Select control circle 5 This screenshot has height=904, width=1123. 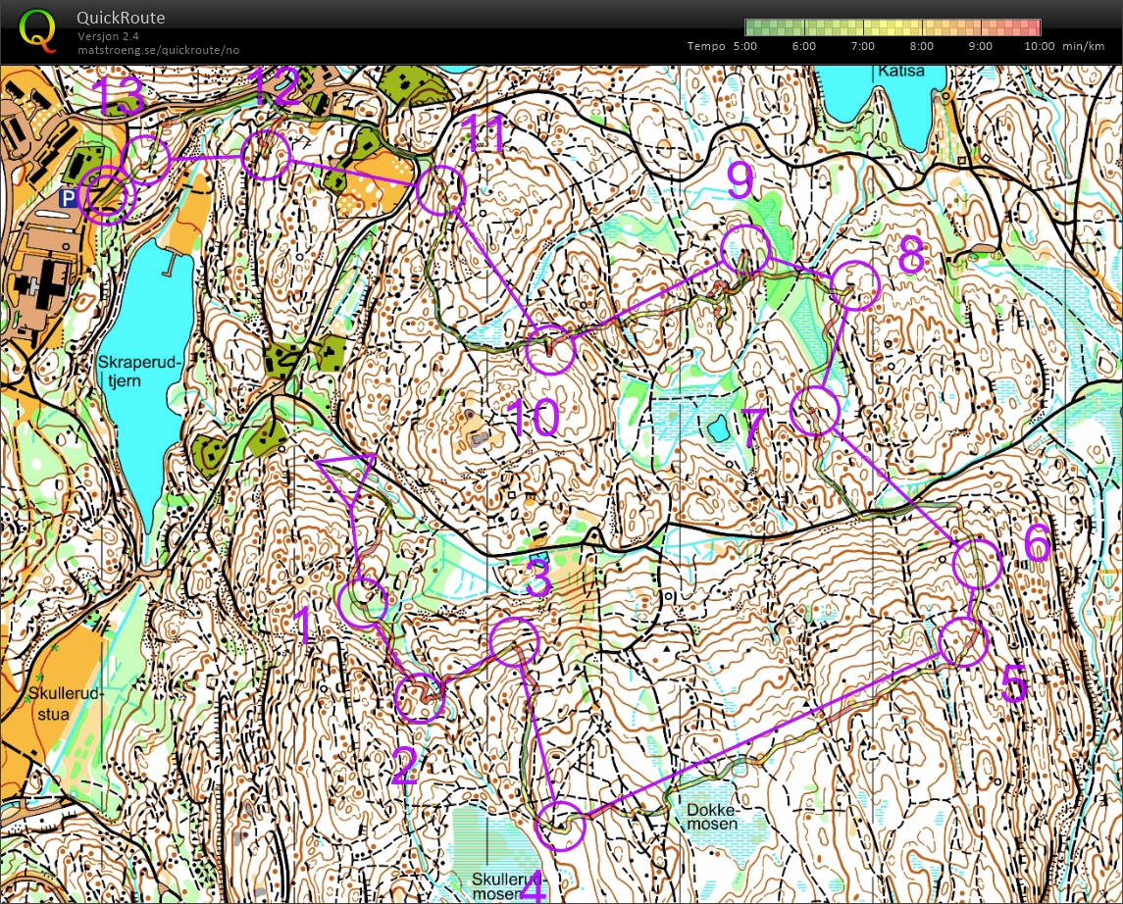(x=964, y=642)
